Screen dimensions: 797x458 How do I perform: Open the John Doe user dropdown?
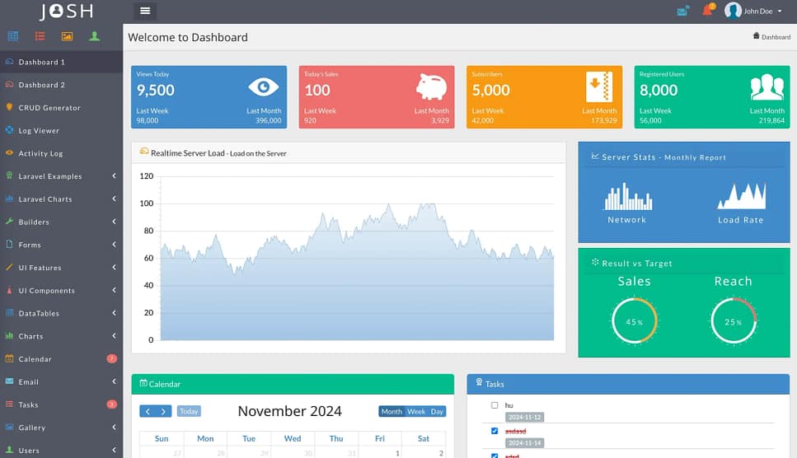pyautogui.click(x=754, y=11)
